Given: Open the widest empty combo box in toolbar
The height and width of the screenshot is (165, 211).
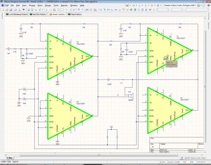Looking at the screenshot, I should click(197, 10).
